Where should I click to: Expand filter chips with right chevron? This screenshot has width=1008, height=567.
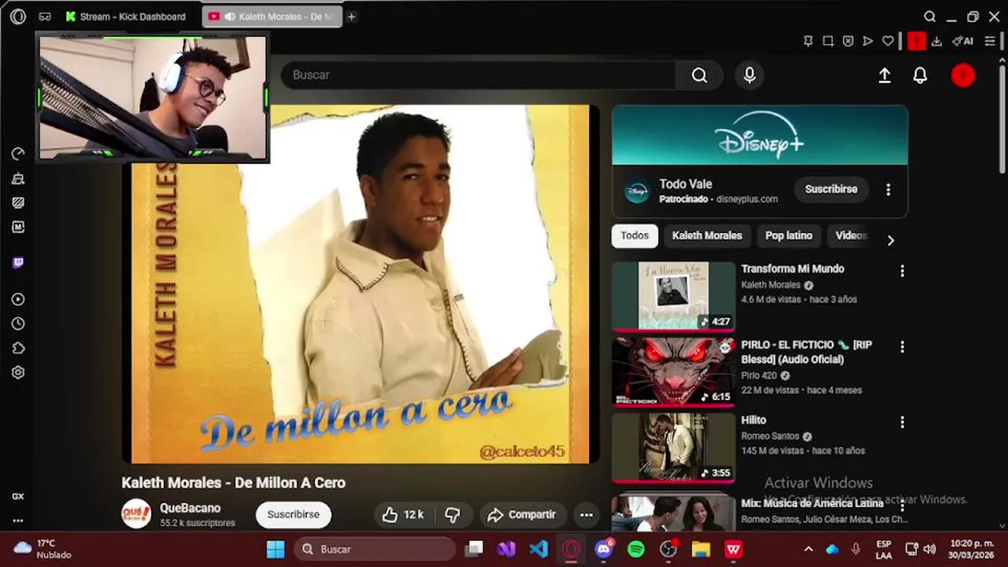coord(891,240)
